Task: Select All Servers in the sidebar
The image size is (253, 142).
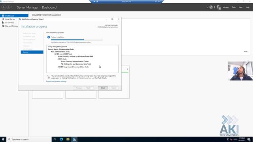Action: click(9, 22)
